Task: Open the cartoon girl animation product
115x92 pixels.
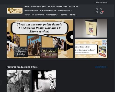Action: [x=44, y=81]
